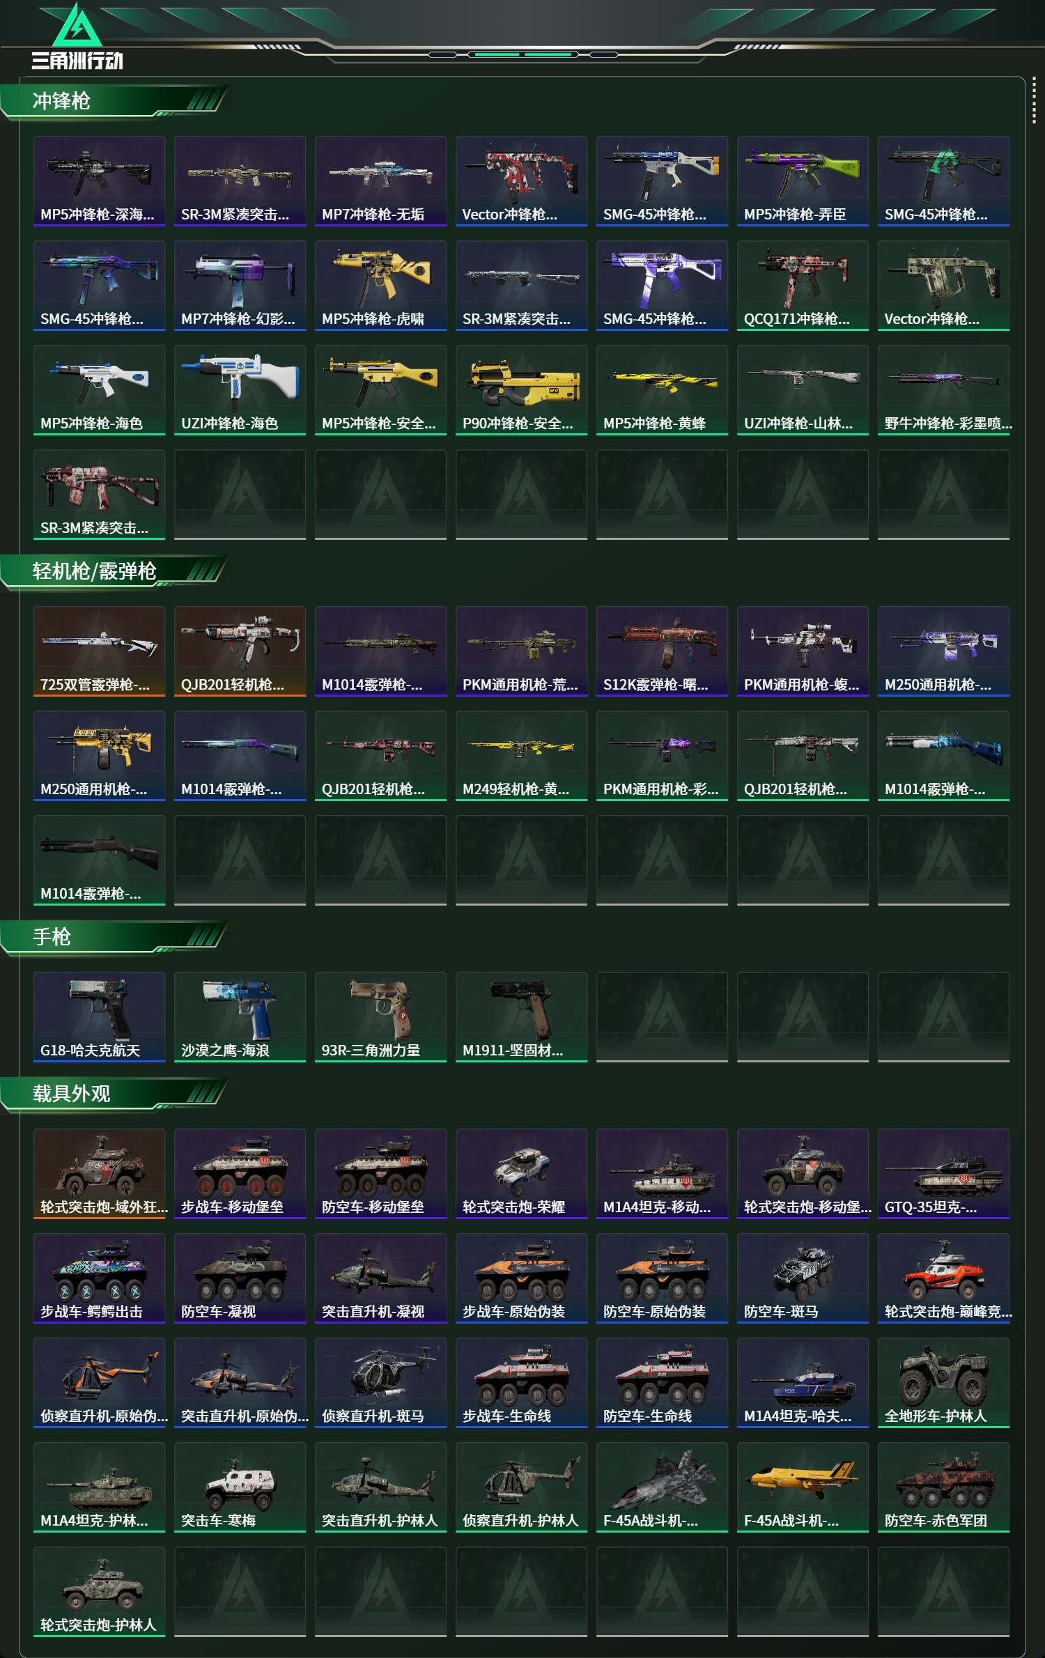The height and width of the screenshot is (1658, 1045).
Task: Select the 防空车-赤色军团 vehicle skin
Action: pos(943,1487)
